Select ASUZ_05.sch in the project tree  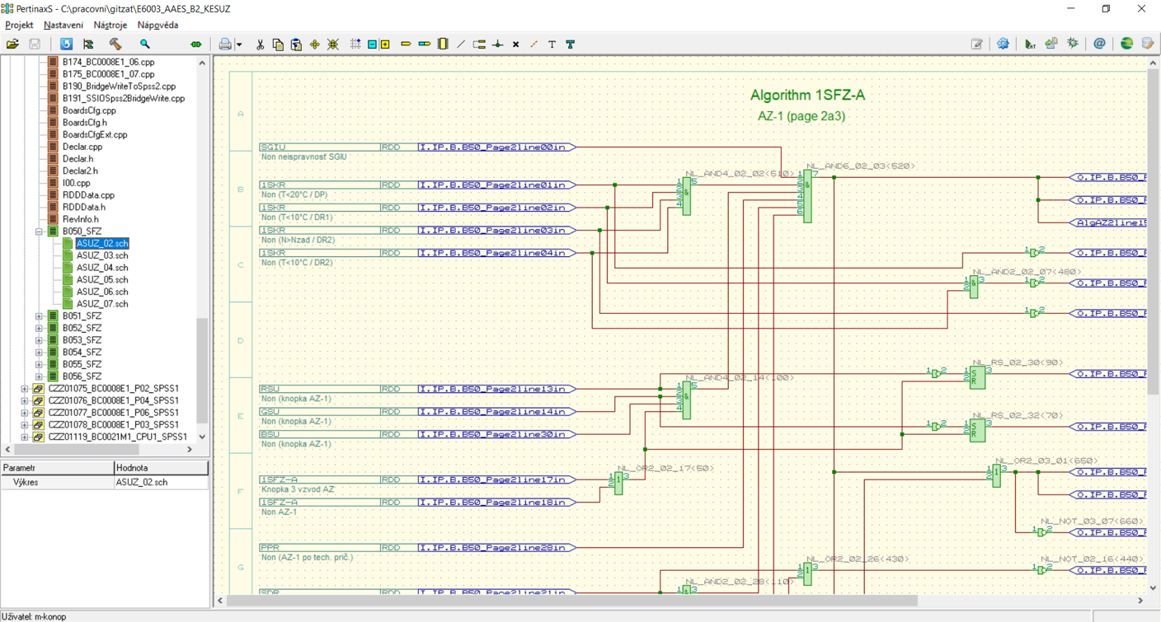click(x=102, y=280)
